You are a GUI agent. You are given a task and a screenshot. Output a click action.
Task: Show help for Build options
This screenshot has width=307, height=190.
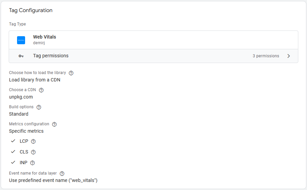point(39,107)
